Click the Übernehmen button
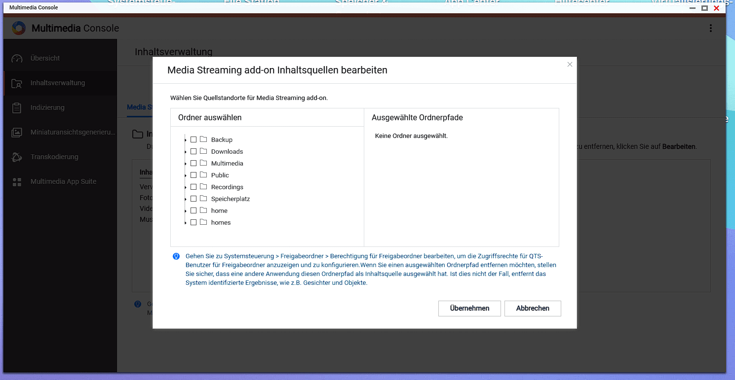735x380 pixels. tap(469, 308)
